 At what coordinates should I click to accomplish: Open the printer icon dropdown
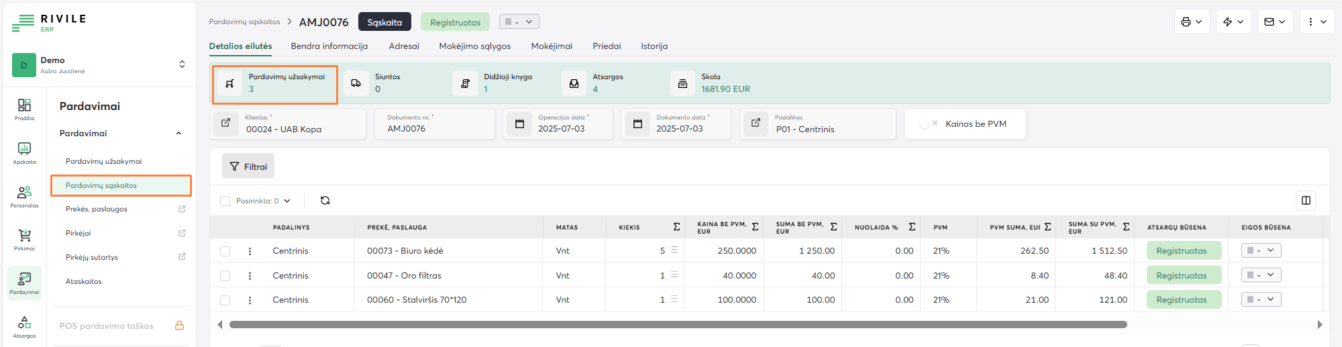[x=1192, y=22]
